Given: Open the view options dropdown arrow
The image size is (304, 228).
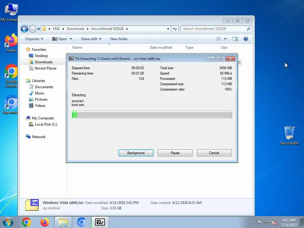Looking at the screenshot, I should coord(225,39).
